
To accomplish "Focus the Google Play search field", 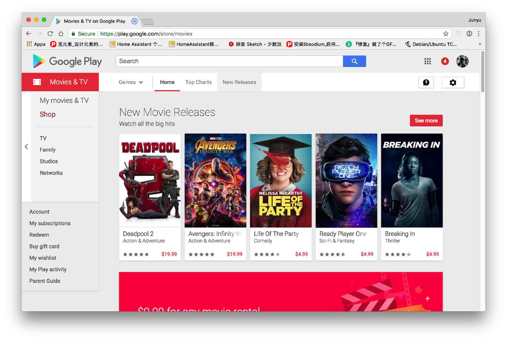I will tap(229, 61).
